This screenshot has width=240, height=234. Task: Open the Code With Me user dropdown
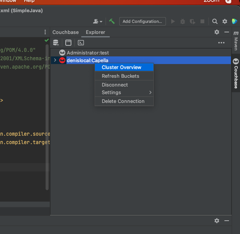(x=98, y=21)
